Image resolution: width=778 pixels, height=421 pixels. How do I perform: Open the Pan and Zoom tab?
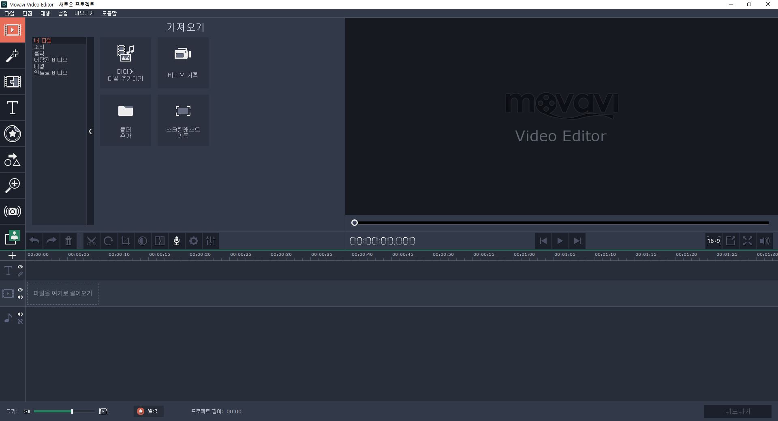click(x=13, y=185)
